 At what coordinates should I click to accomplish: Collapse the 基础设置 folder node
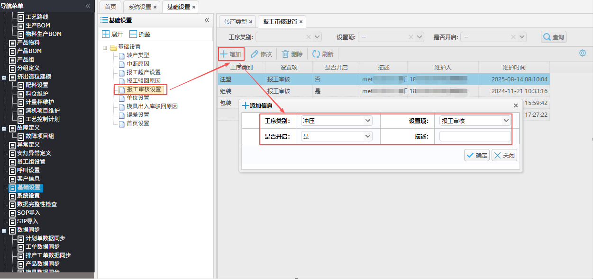pos(105,47)
